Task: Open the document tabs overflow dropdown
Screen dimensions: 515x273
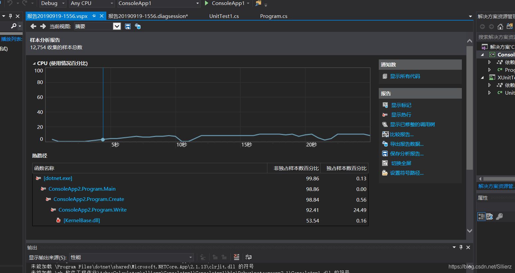Action: tap(470, 16)
